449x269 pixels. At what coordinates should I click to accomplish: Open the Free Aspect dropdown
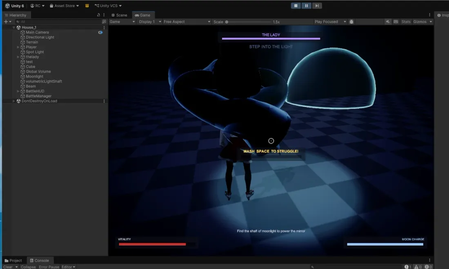[187, 22]
